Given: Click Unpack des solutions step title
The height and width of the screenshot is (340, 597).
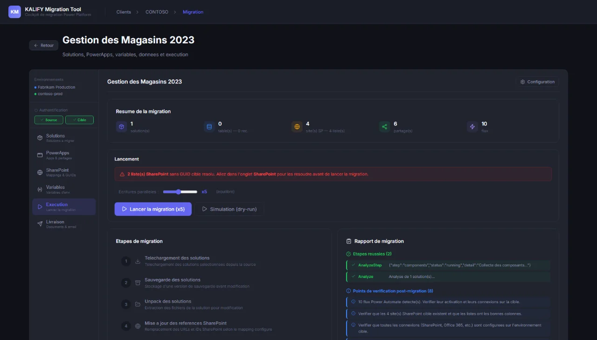Looking at the screenshot, I should click(168, 301).
